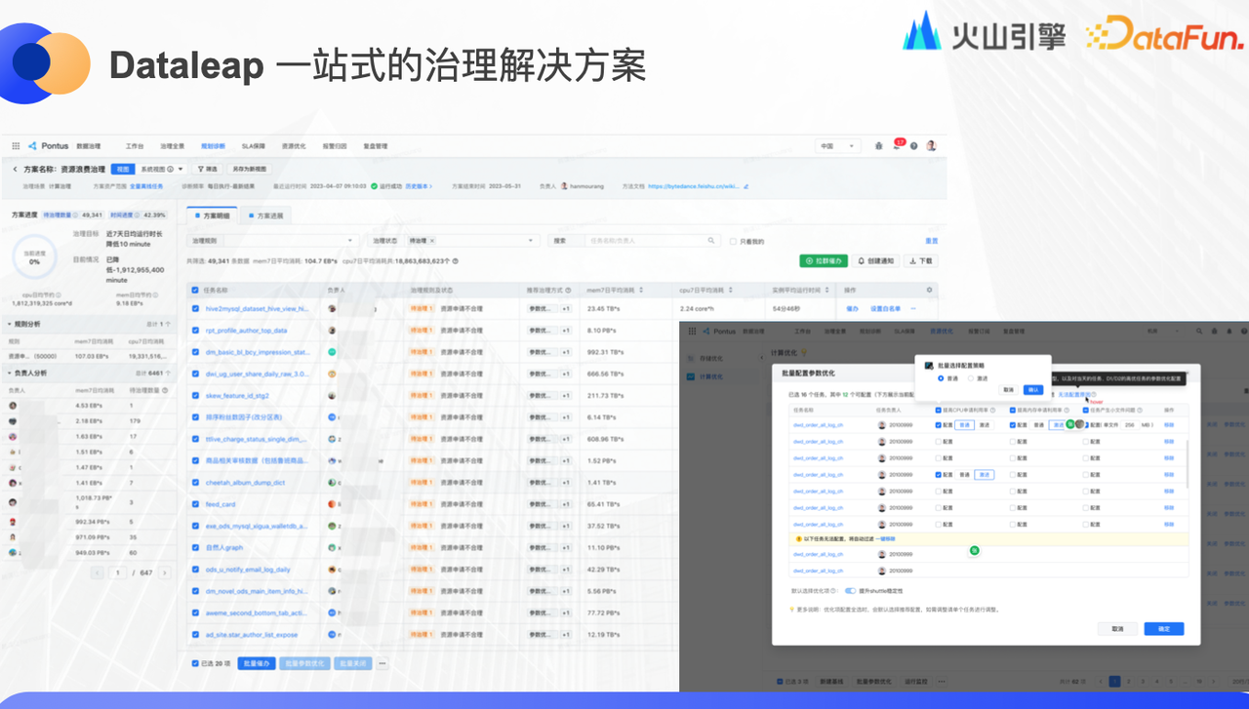Select the 激进 radio in 批量选择配置策略
Screen dimensions: 1249x709
pos(970,377)
